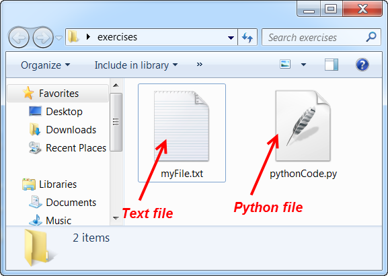Click the change view icon
388x276 pixels.
pyautogui.click(x=285, y=64)
